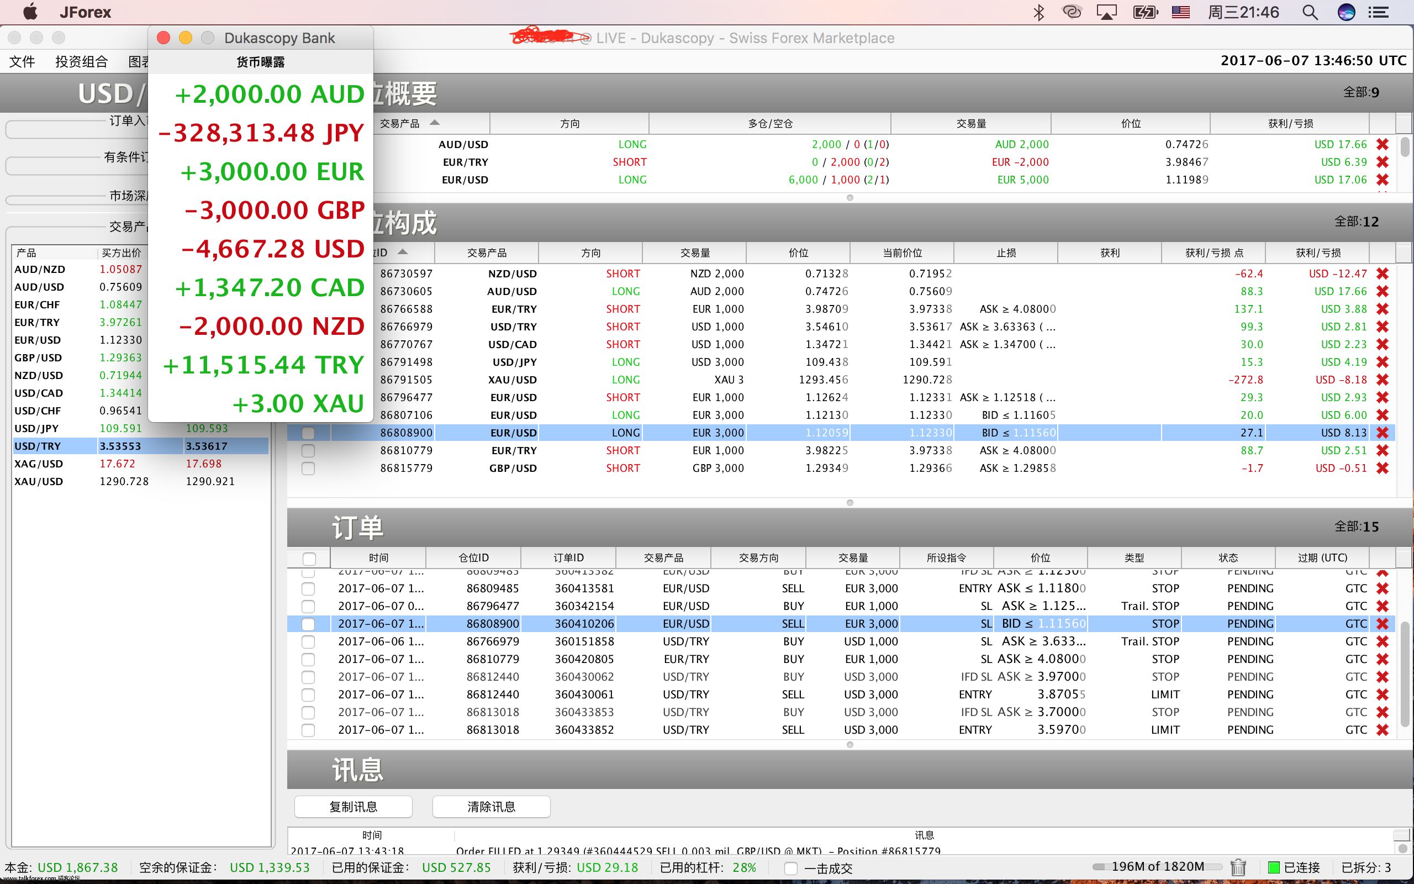Close the AUD/USD summary position red X
The width and height of the screenshot is (1414, 884).
point(1382,144)
